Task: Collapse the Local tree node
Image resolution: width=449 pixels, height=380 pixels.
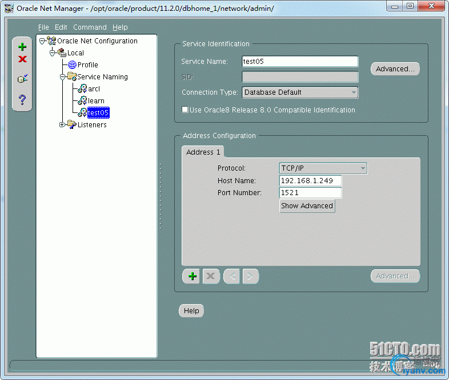Action: coord(53,53)
